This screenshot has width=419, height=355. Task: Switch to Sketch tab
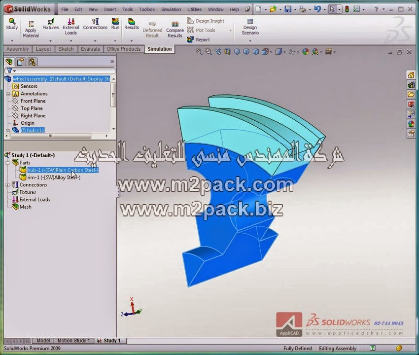pyautogui.click(x=66, y=49)
